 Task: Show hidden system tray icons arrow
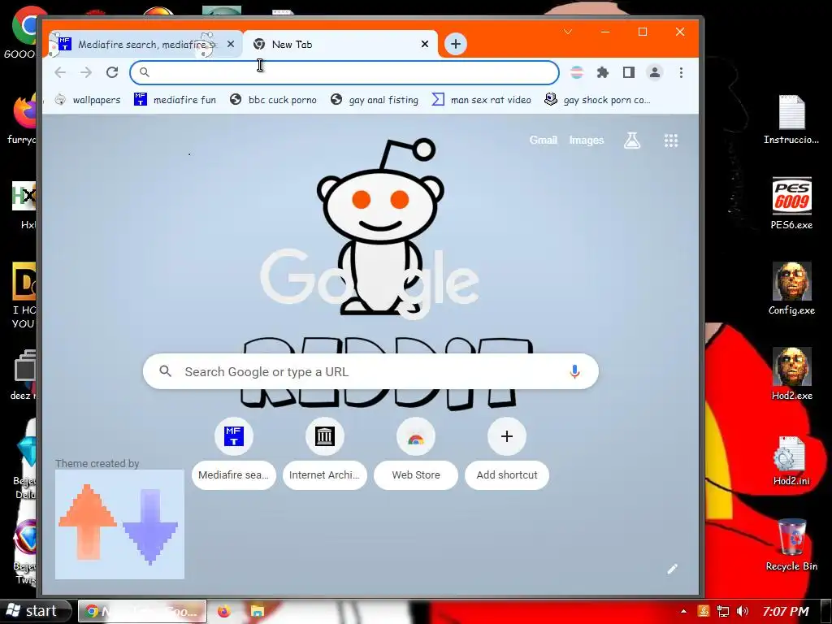pos(683,611)
